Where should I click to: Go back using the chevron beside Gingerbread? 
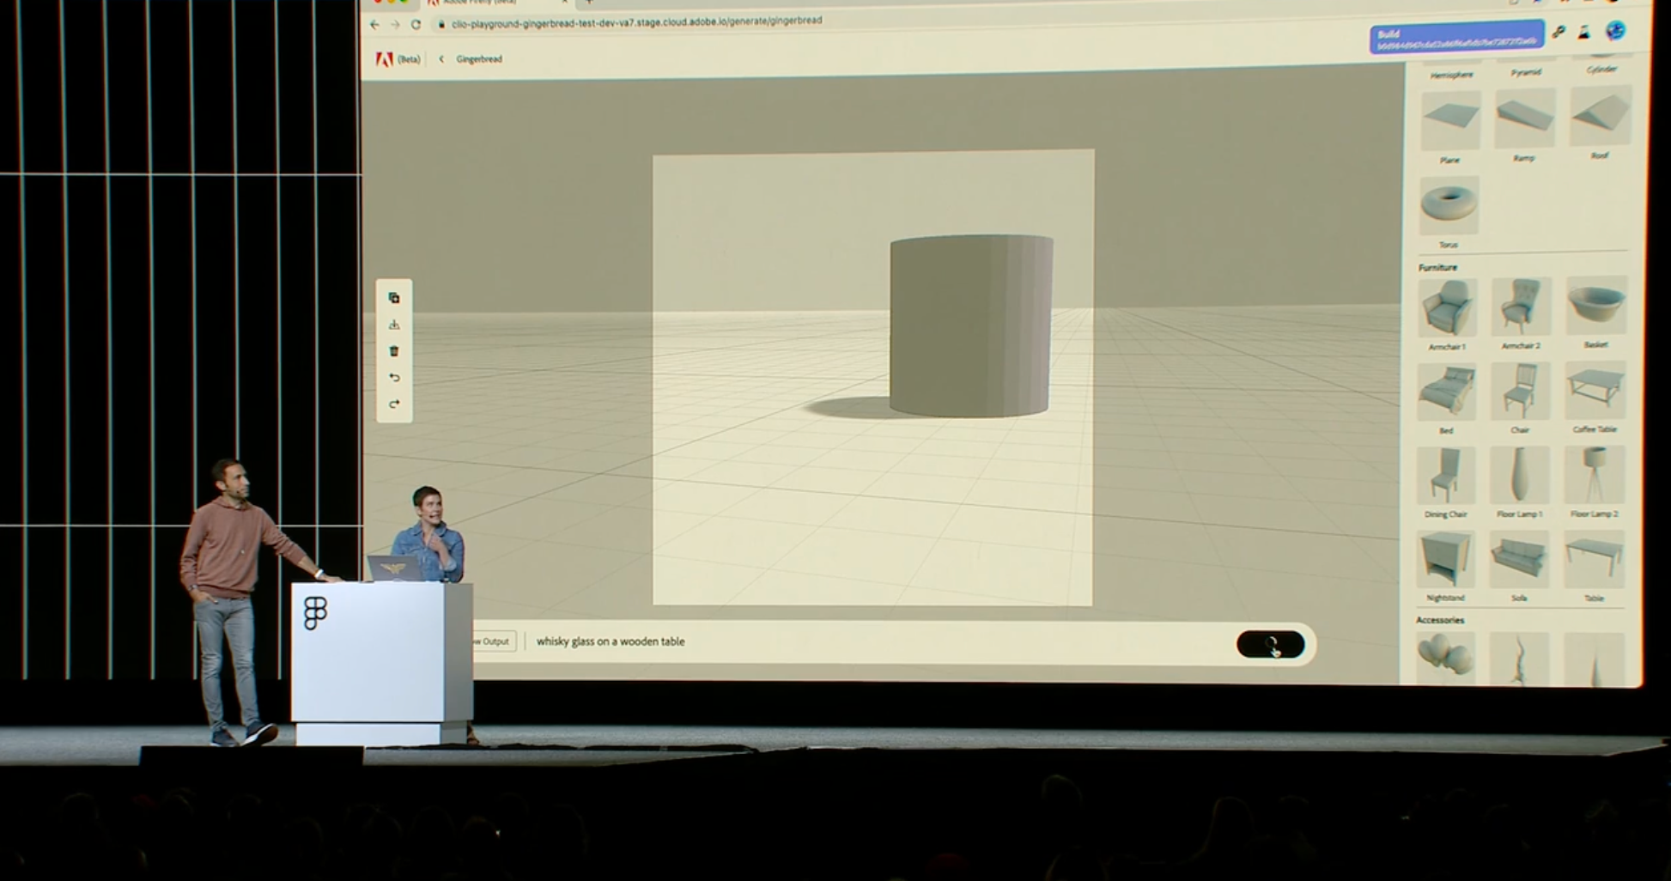[441, 59]
